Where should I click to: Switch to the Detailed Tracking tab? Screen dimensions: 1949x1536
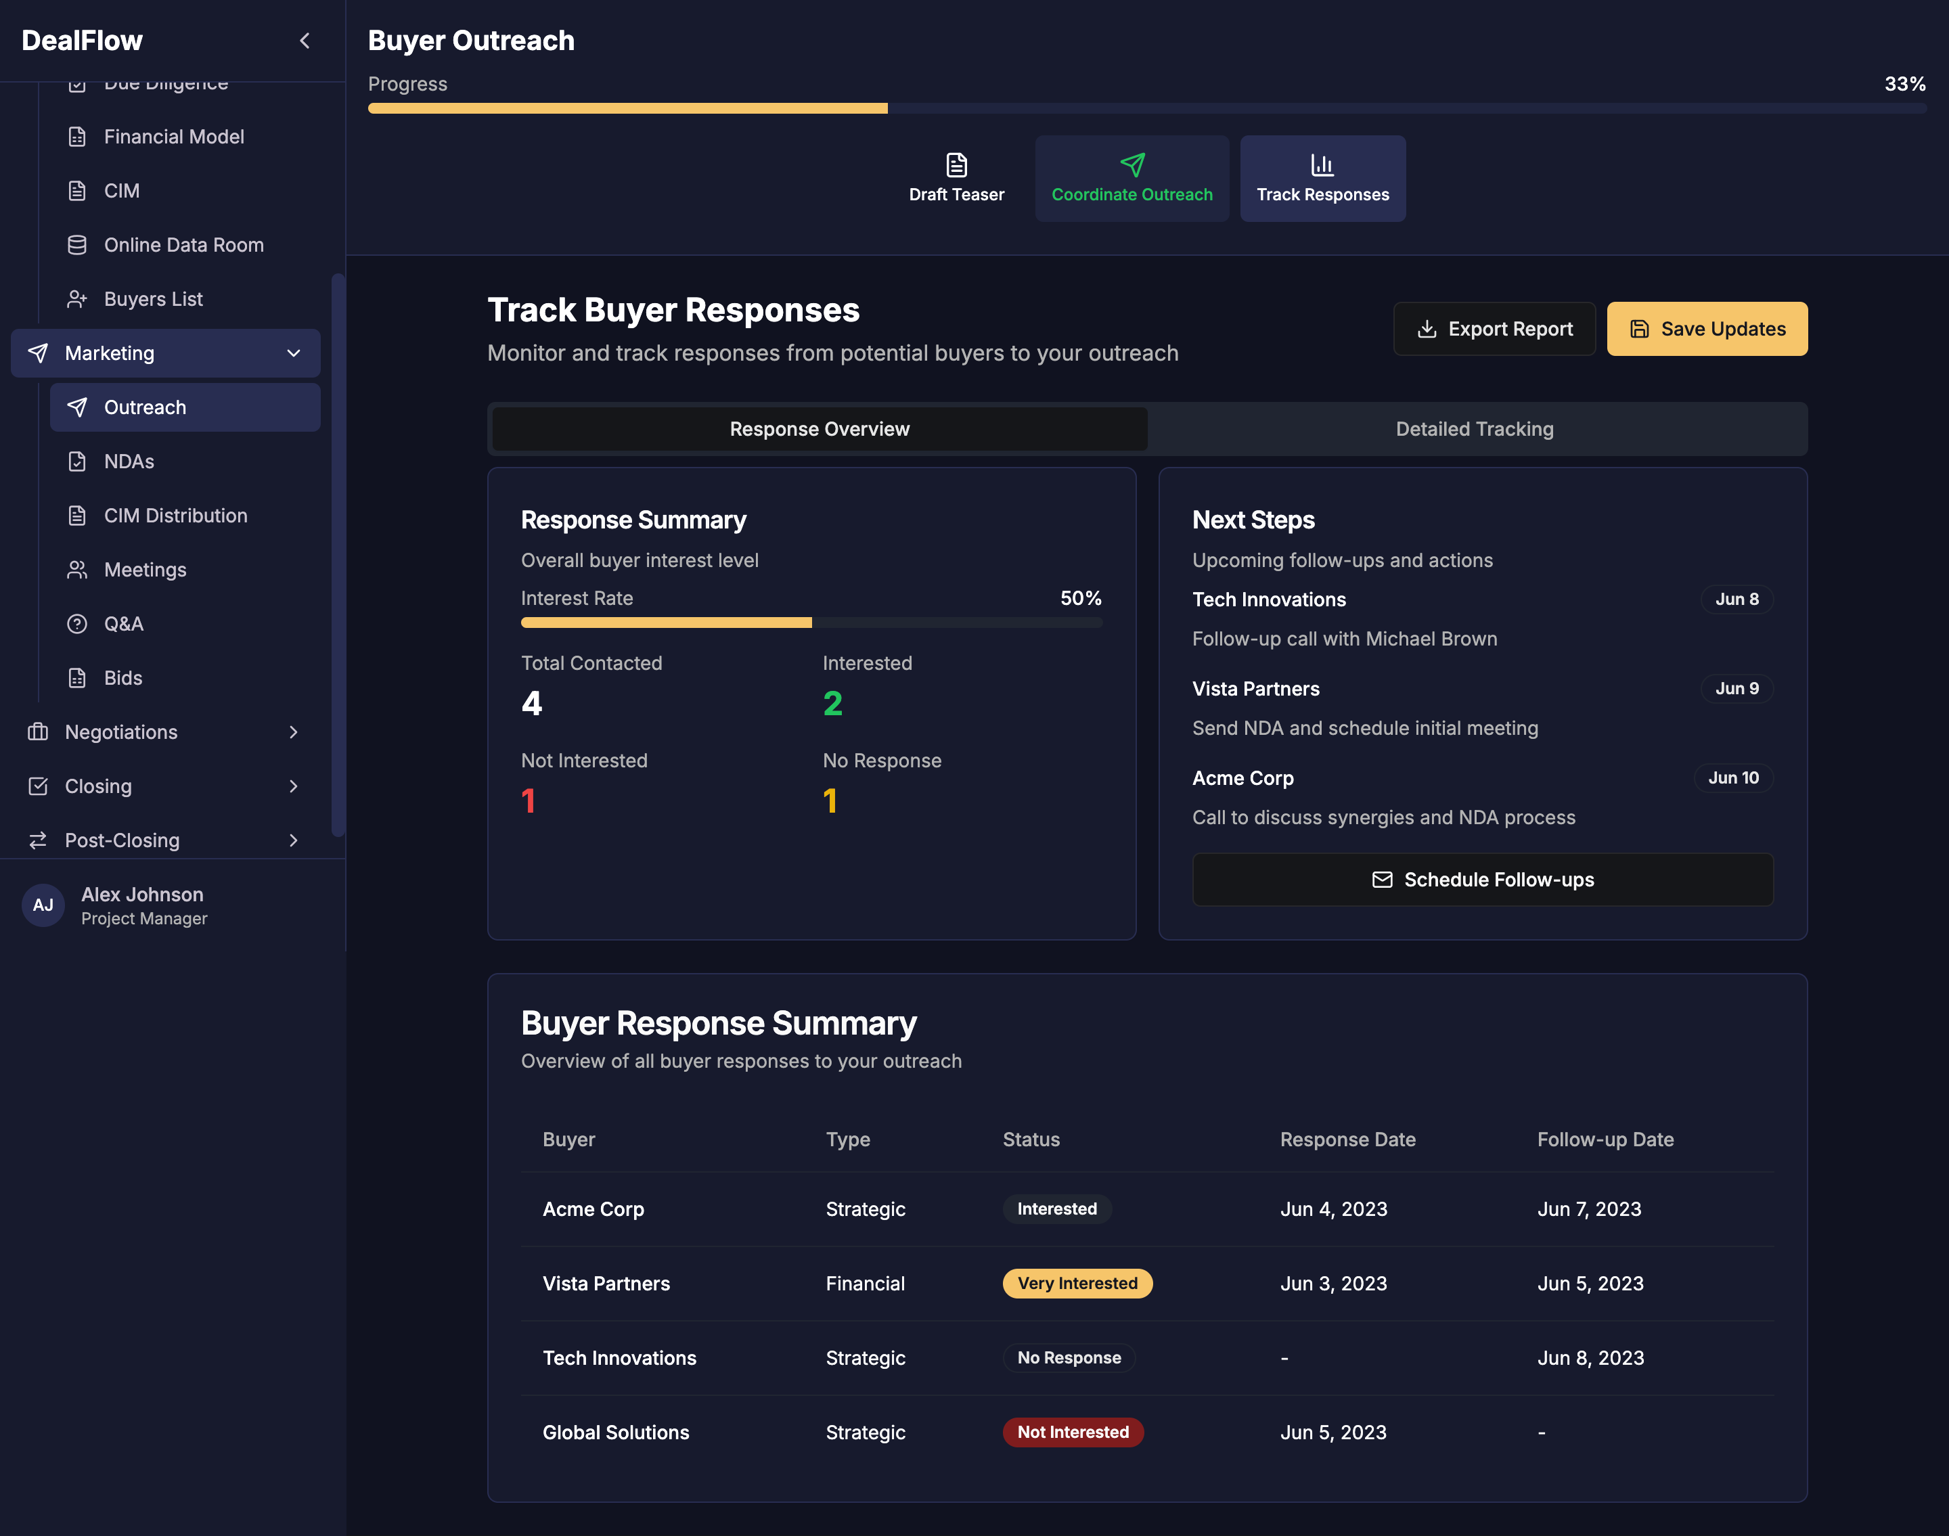click(1474, 429)
